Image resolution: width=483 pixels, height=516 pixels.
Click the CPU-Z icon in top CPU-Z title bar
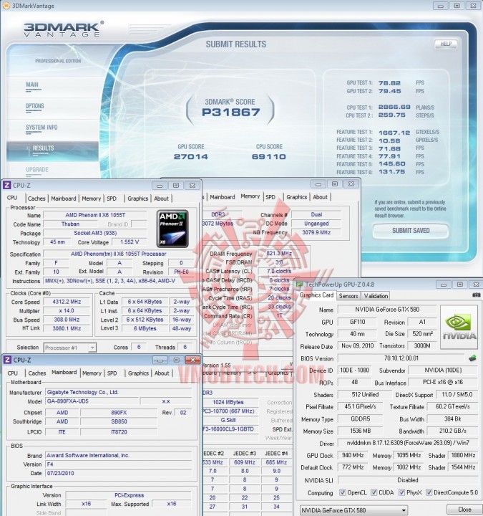pyautogui.click(x=6, y=186)
